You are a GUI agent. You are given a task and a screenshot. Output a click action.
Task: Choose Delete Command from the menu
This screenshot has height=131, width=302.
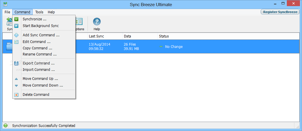(x=44, y=95)
